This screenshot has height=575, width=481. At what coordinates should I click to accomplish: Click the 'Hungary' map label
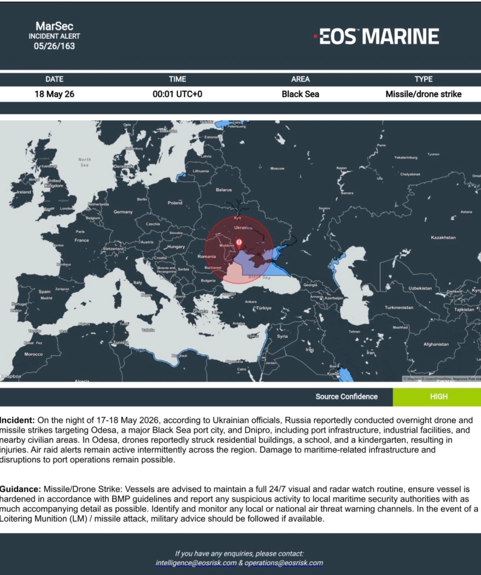tap(176, 247)
